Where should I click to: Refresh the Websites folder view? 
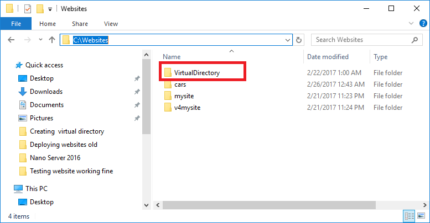pos(299,40)
